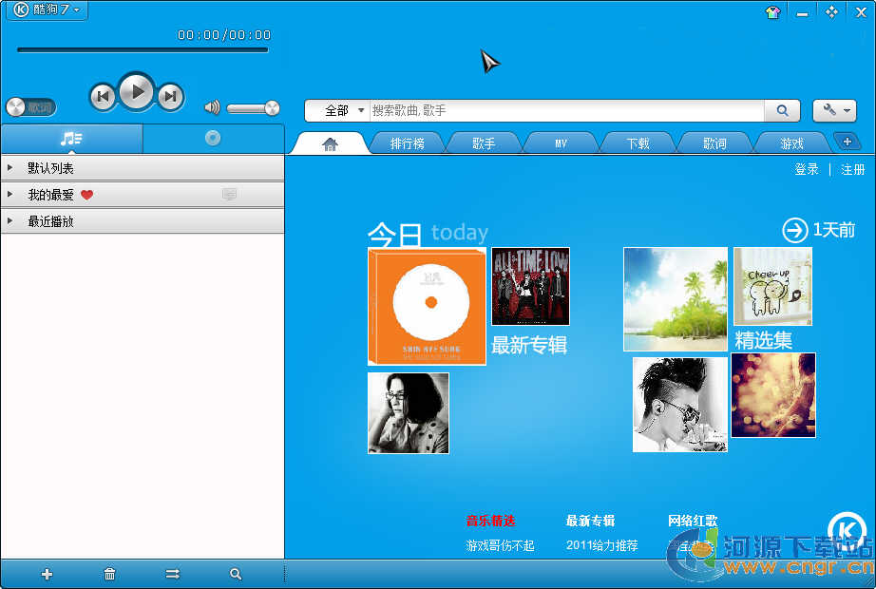Open the skin changer shirt icon
The image size is (876, 589).
point(772,12)
